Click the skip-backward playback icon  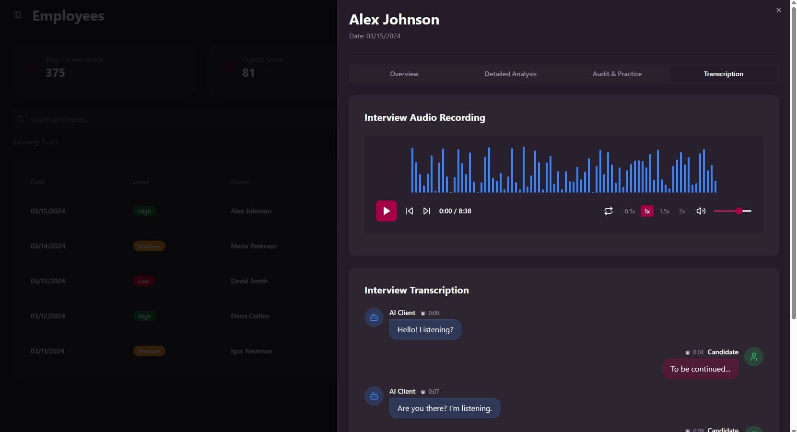(x=410, y=211)
